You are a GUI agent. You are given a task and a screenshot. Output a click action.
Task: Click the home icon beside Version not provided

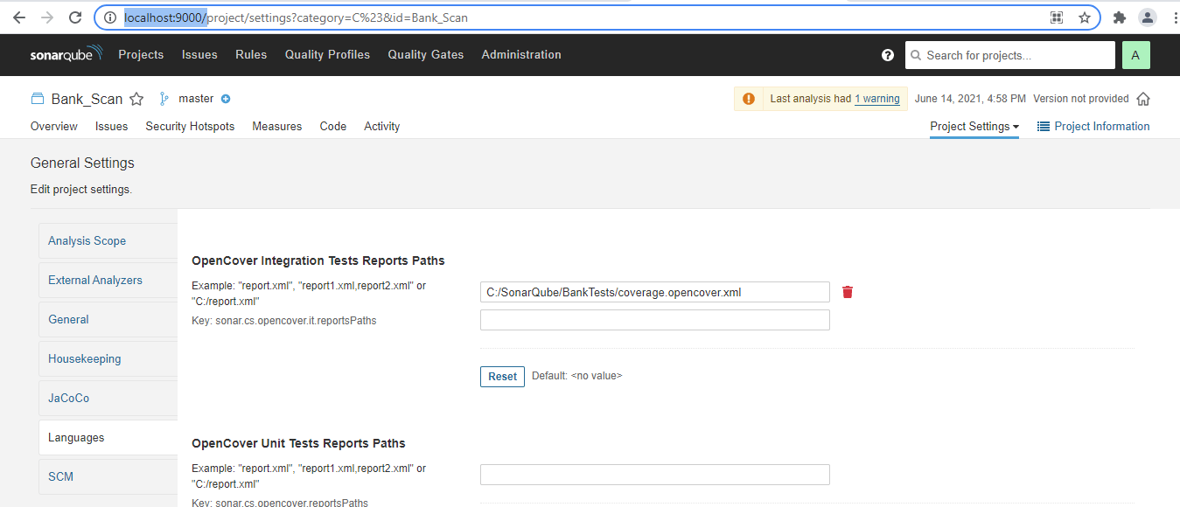click(x=1143, y=98)
